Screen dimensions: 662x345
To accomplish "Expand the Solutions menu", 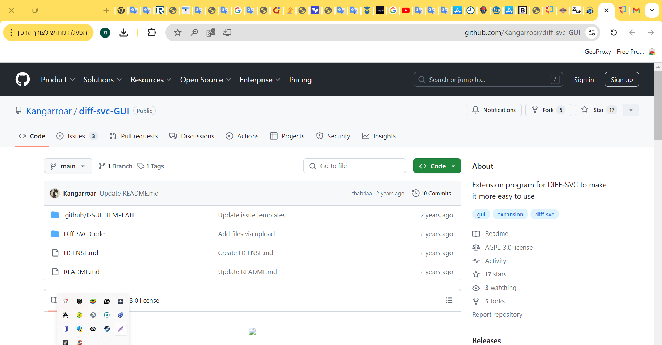I will (x=102, y=80).
